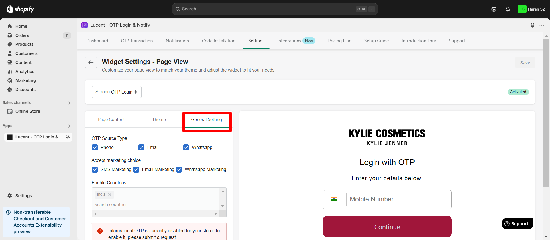The height and width of the screenshot is (240, 550).
Task: Click the Activated status badge
Action: (518, 92)
